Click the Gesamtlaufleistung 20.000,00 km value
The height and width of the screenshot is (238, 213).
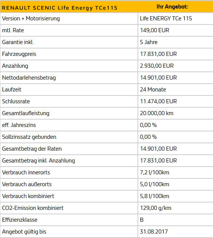click(x=156, y=113)
